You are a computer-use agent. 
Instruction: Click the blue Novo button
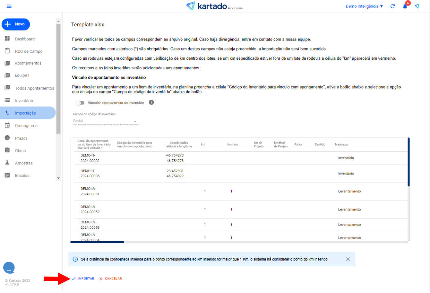(x=16, y=24)
